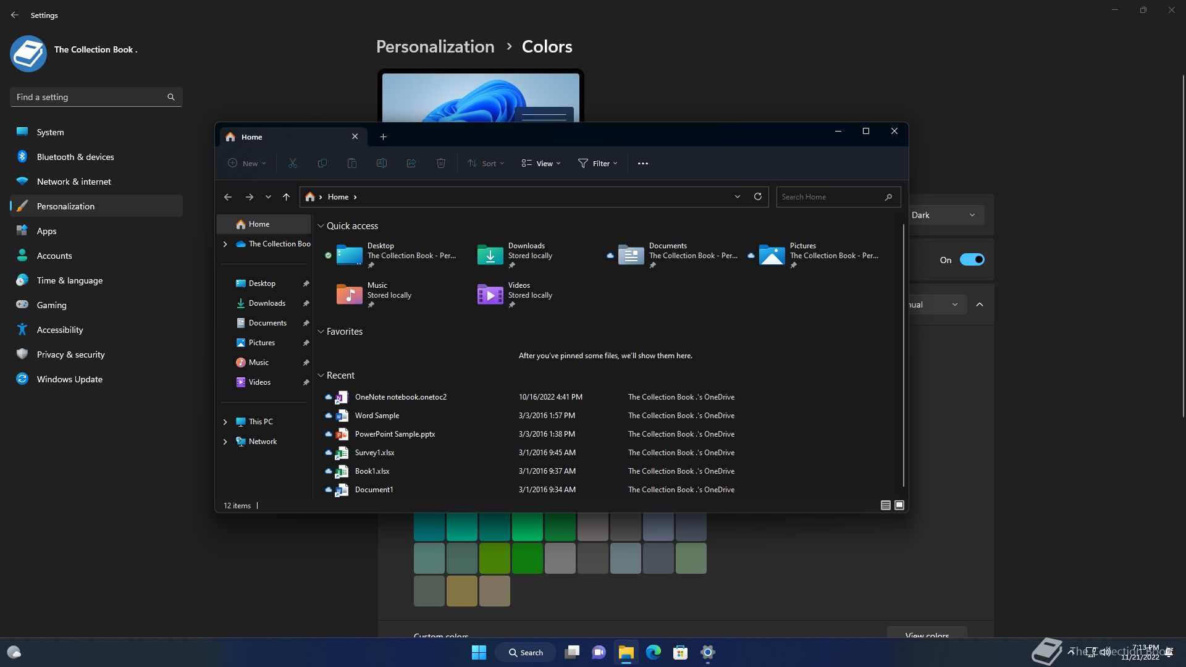
Task: Open System in Settings sidebar
Action: pyautogui.click(x=96, y=132)
